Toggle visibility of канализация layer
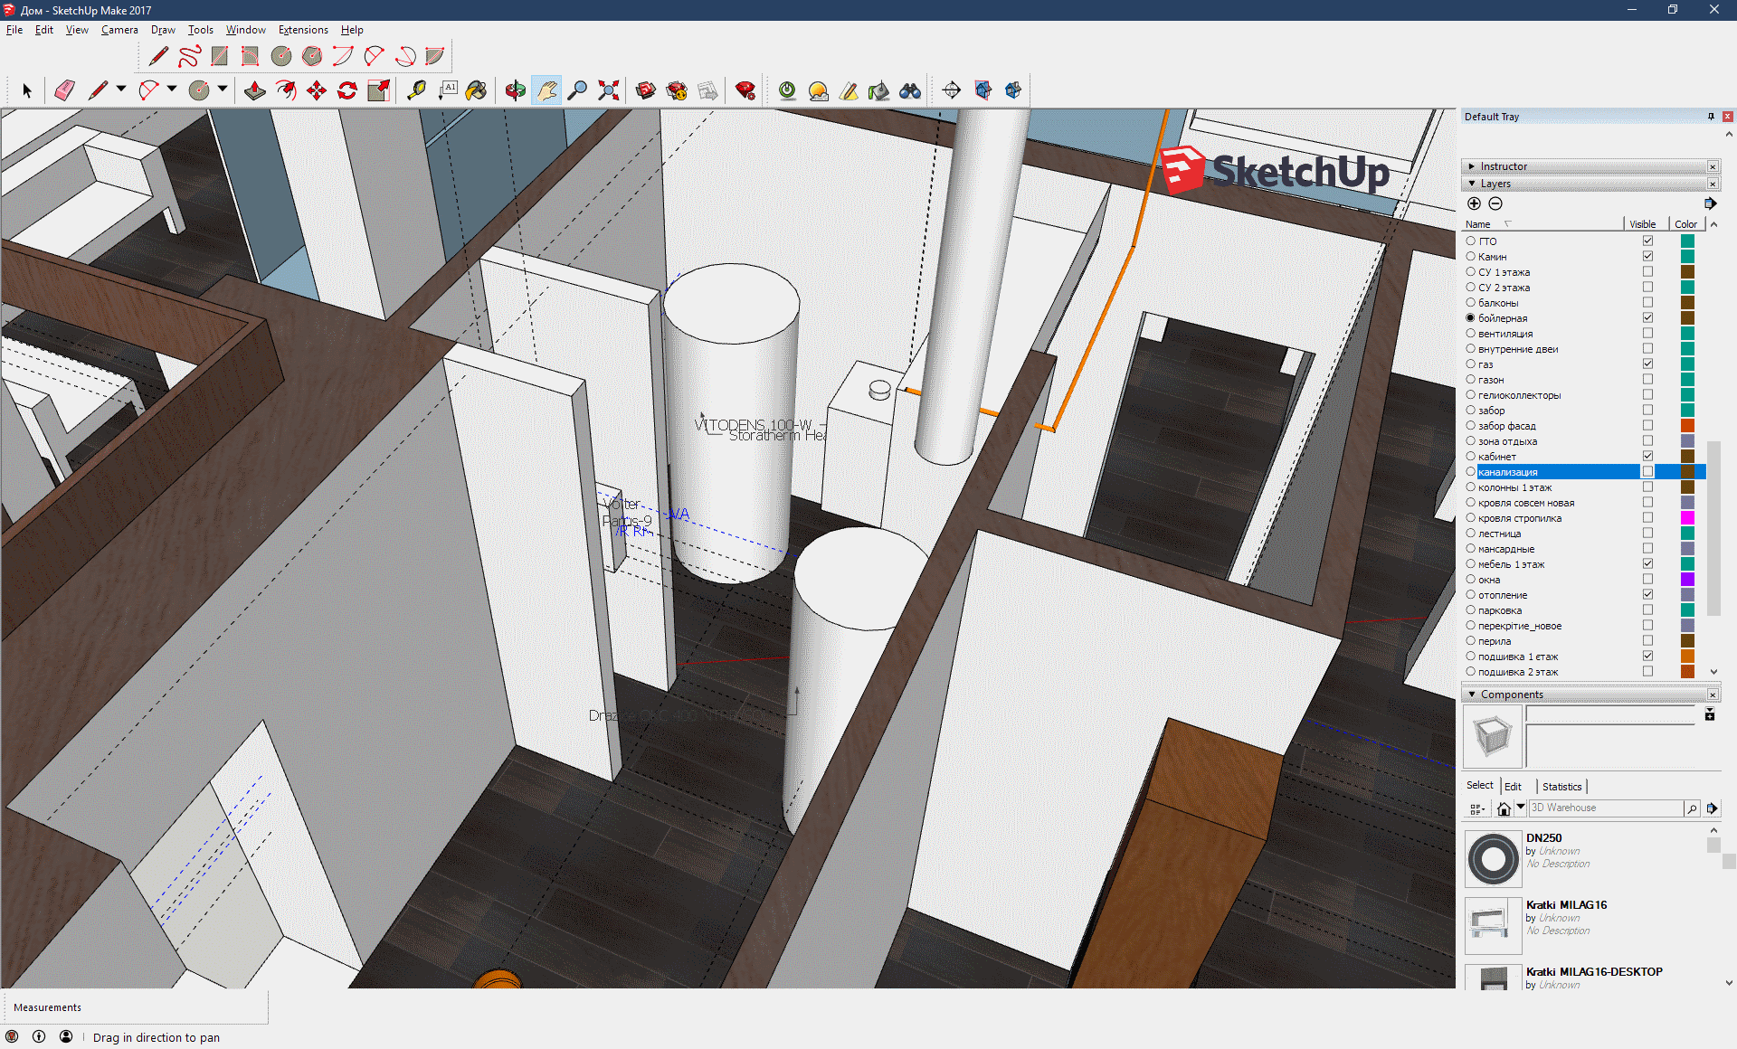This screenshot has width=1737, height=1049. coord(1647,472)
